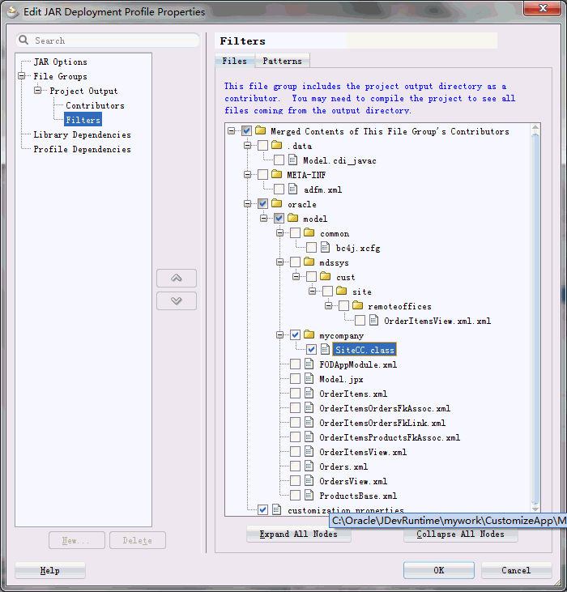Image resolution: width=567 pixels, height=592 pixels.
Task: Click the adfm.xml file icon
Action: pos(293,190)
